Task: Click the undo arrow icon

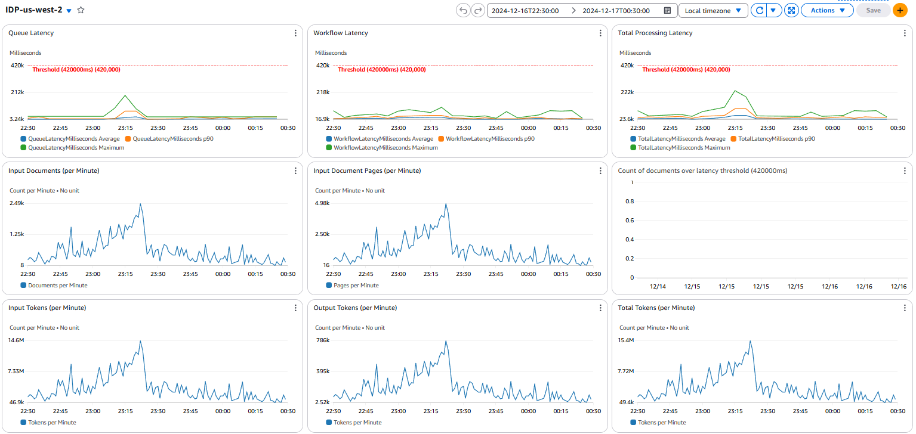Action: pos(463,10)
